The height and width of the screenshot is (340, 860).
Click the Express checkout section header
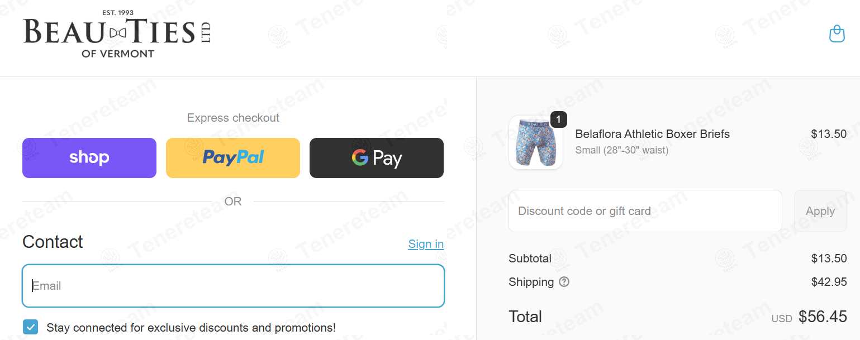[x=233, y=117]
